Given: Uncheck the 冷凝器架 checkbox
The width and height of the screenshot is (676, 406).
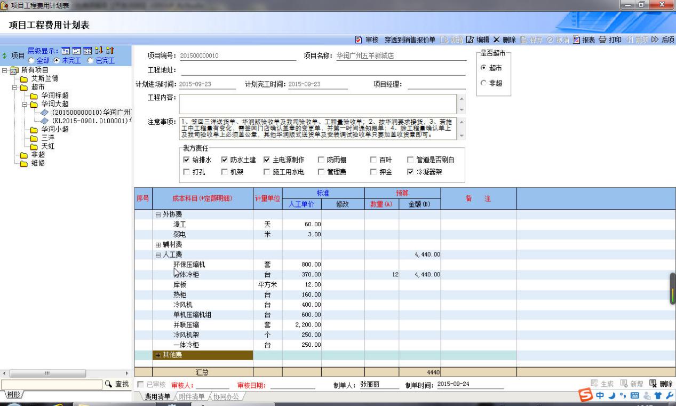Looking at the screenshot, I should 410,172.
